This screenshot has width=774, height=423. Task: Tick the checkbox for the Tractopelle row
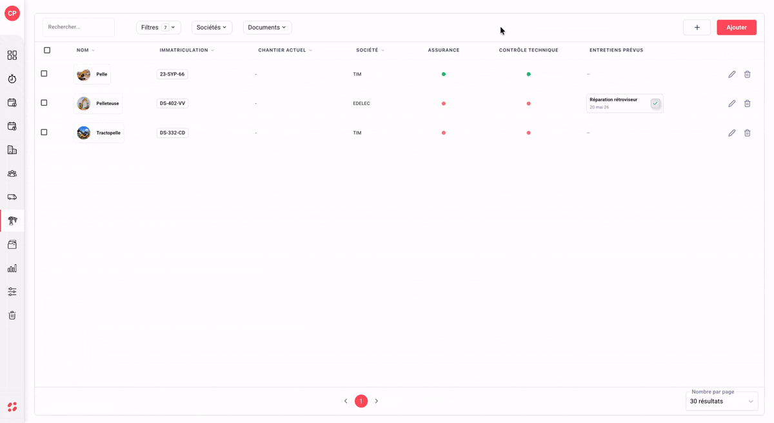coord(44,132)
